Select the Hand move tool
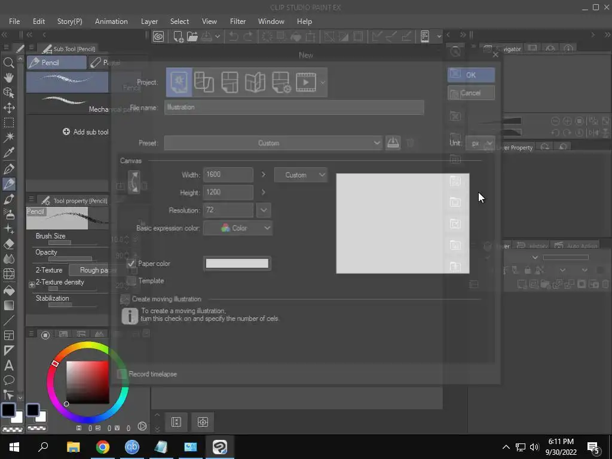The height and width of the screenshot is (459, 612). click(x=8, y=77)
